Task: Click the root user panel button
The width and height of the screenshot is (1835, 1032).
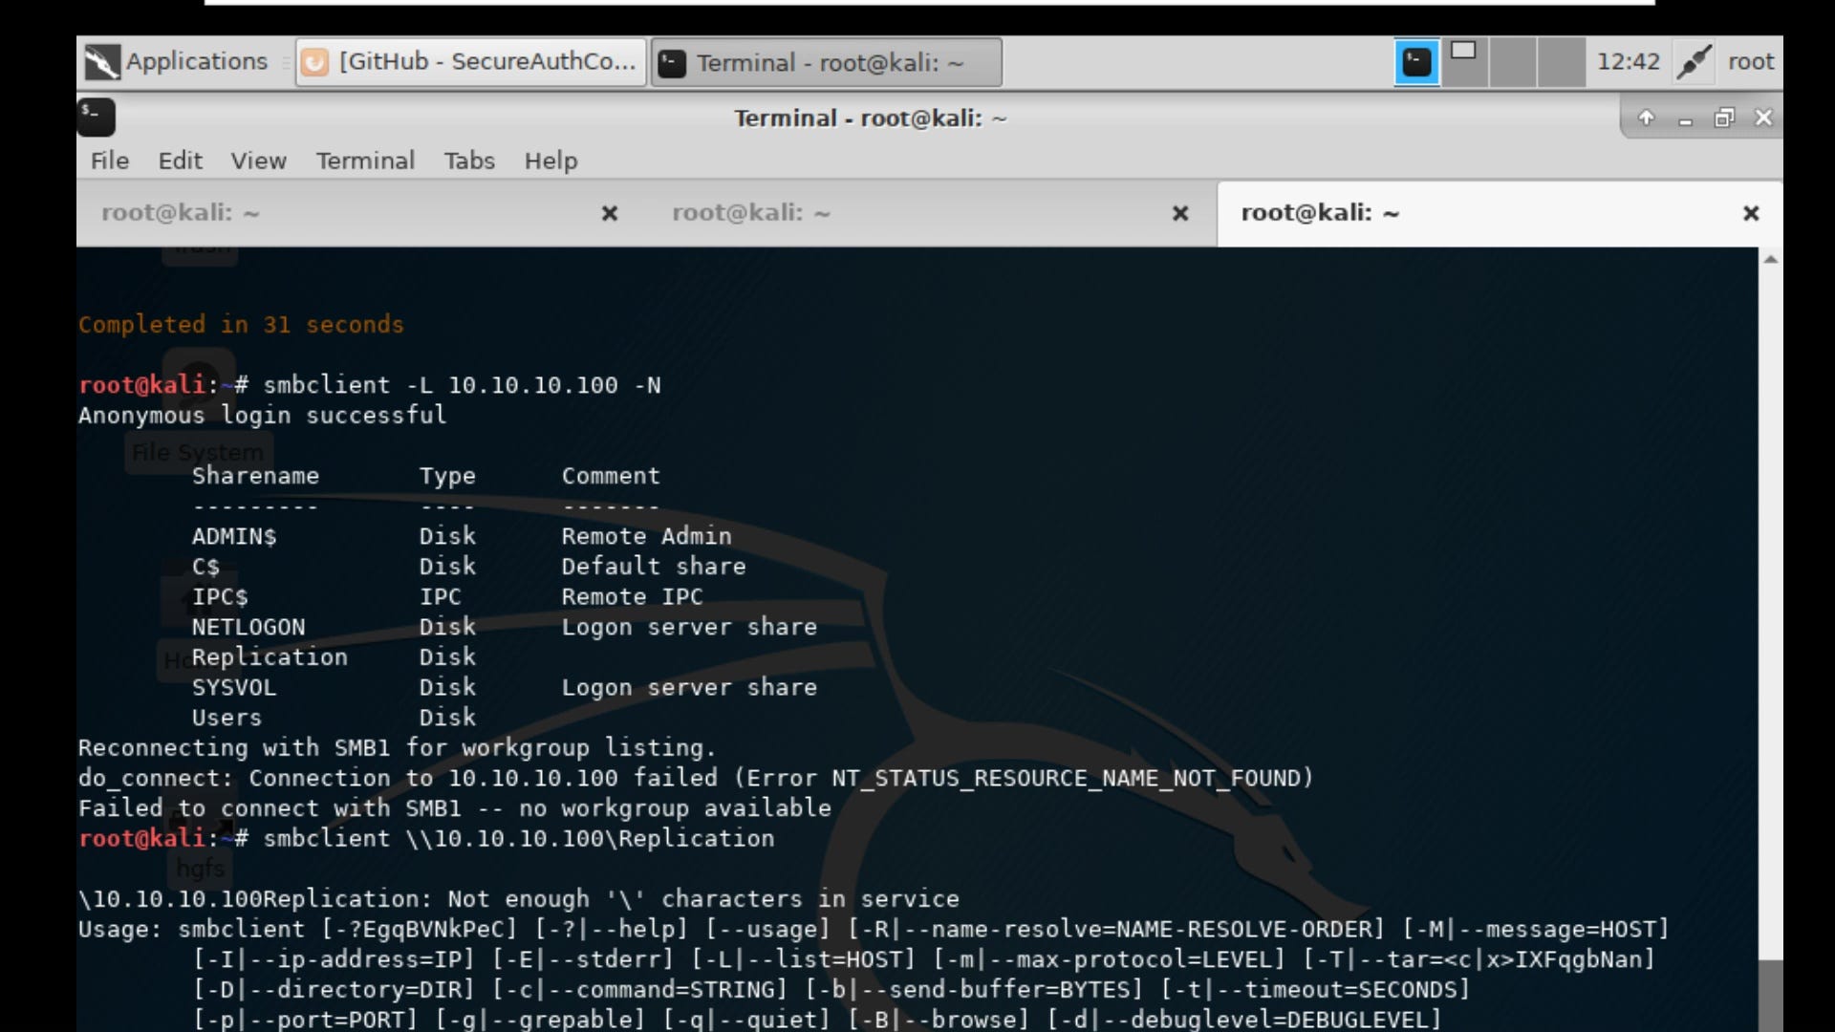Action: 1750,62
